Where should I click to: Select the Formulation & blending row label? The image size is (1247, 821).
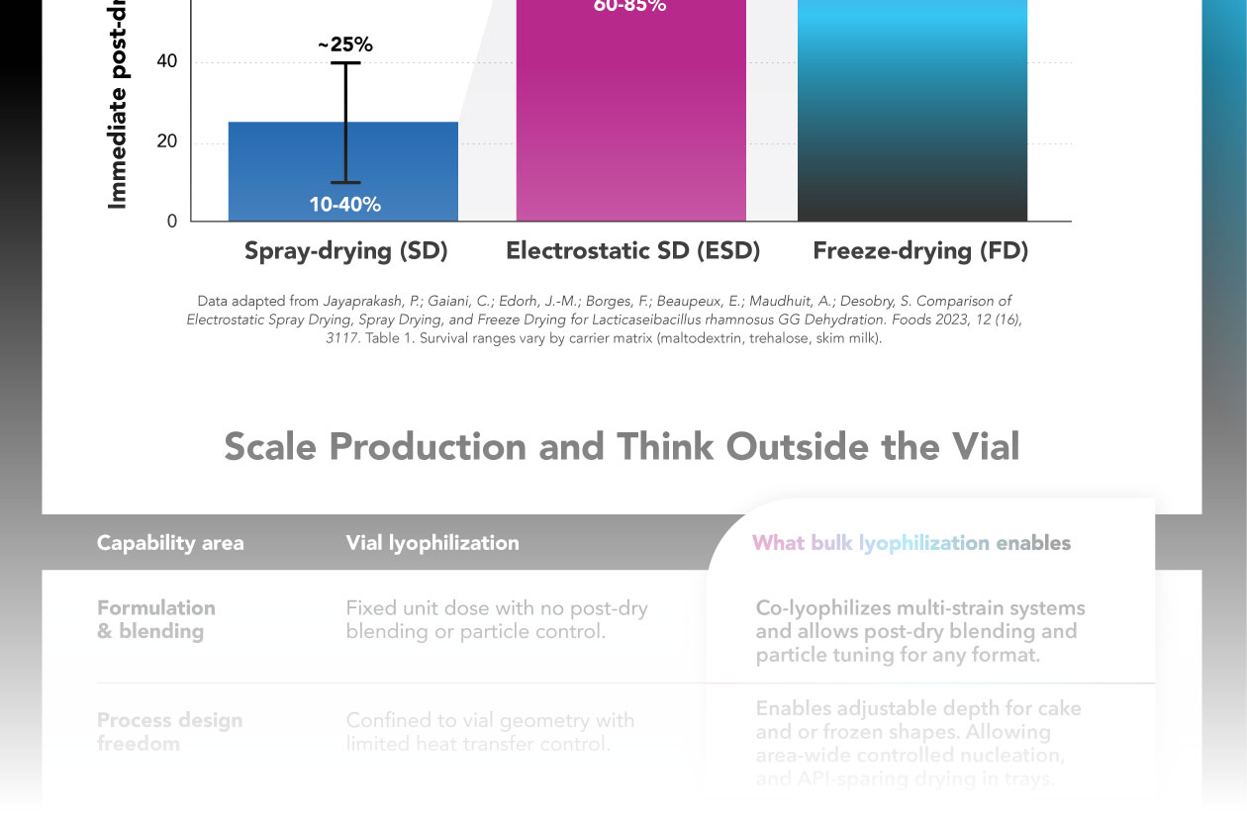(x=156, y=619)
